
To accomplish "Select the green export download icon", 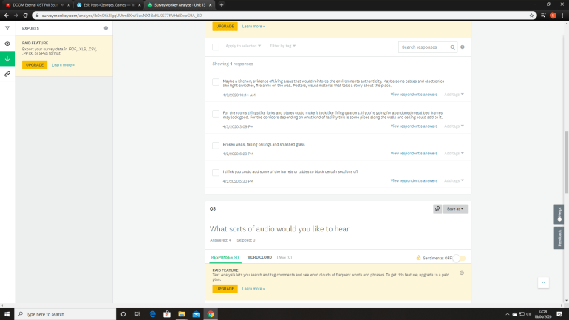I will coord(7,58).
